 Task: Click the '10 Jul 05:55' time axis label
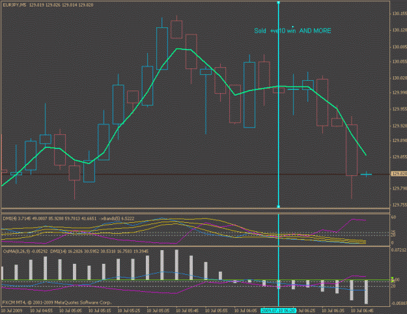tap(216, 311)
